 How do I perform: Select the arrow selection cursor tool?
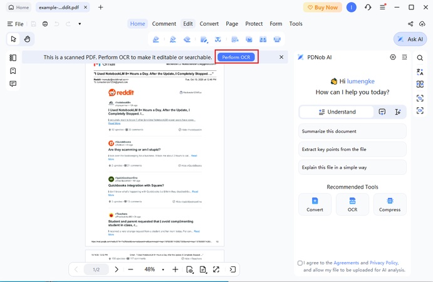tap(13, 39)
